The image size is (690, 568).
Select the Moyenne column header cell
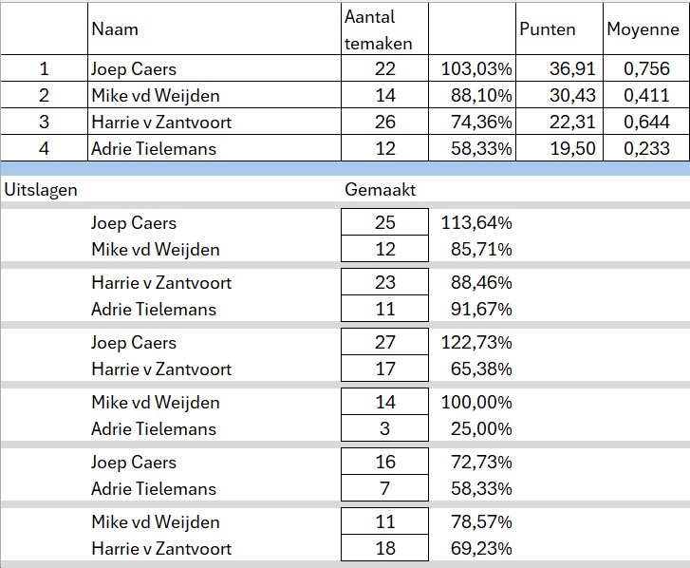pos(643,29)
